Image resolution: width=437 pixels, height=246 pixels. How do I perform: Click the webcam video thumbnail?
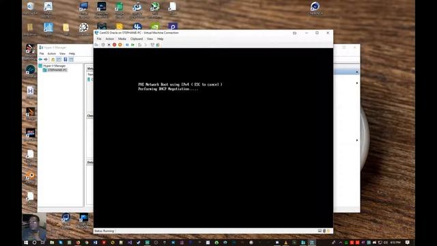tap(34, 227)
